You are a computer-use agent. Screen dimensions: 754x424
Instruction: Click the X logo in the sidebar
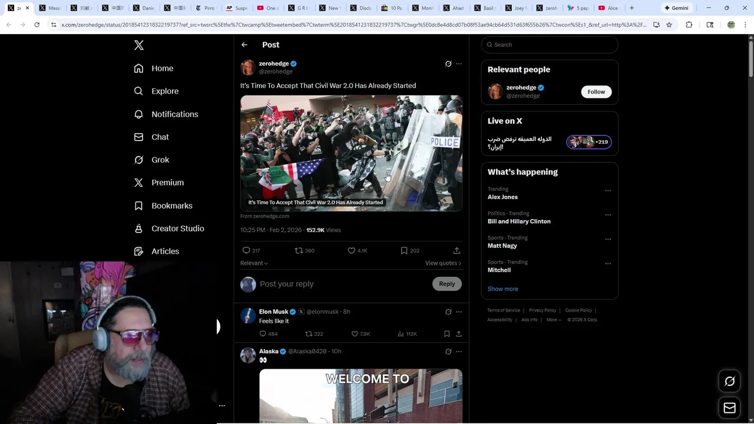point(138,45)
